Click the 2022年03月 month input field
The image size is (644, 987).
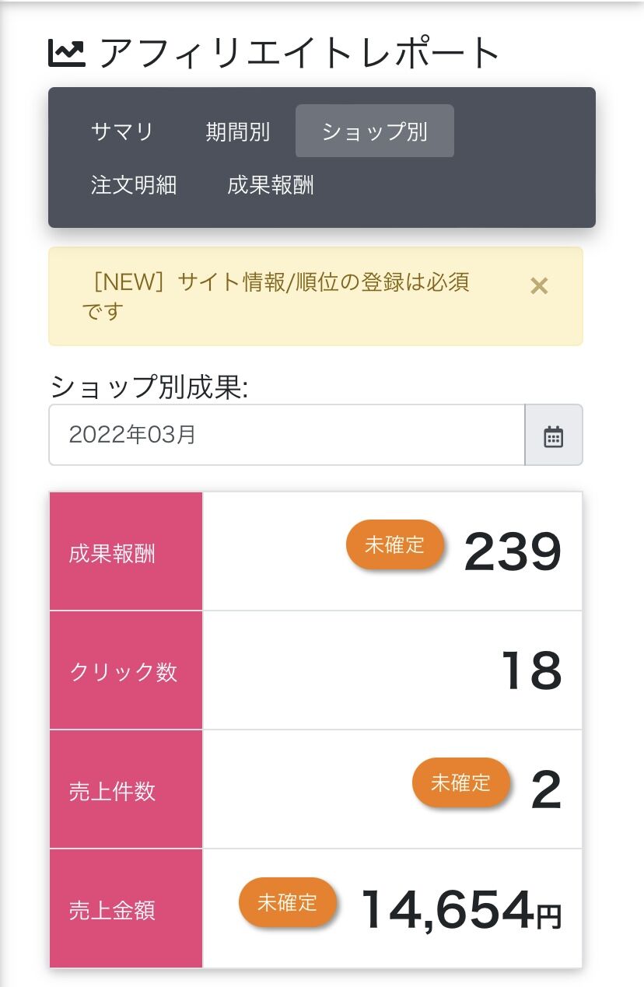[x=286, y=435]
